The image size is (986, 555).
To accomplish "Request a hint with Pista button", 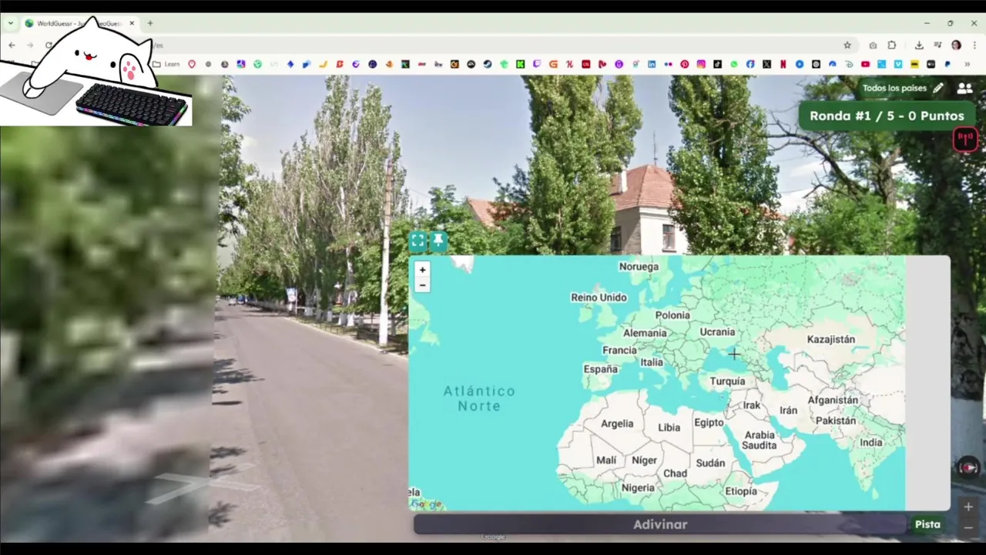I will click(927, 524).
